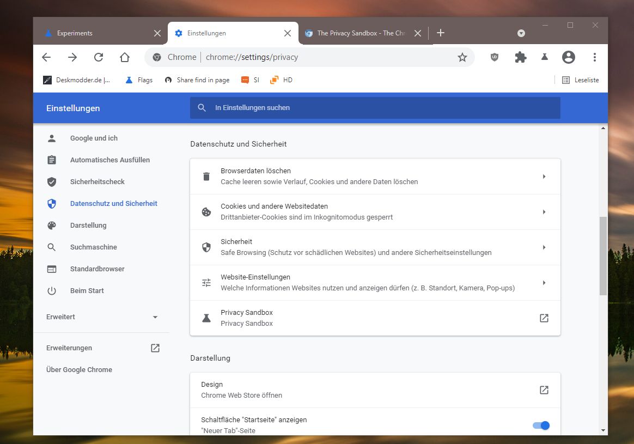
Task: Open Erweiterungen in the sidebar
Action: click(x=69, y=348)
